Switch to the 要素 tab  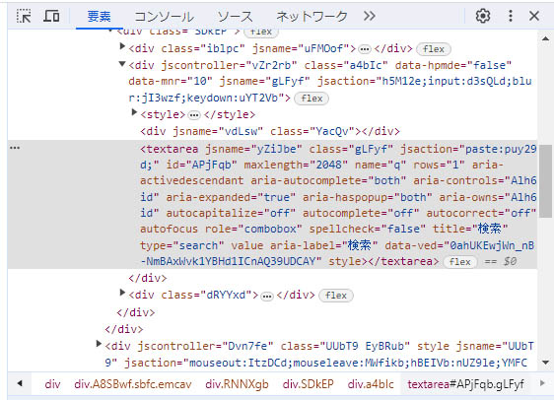pyautogui.click(x=99, y=16)
